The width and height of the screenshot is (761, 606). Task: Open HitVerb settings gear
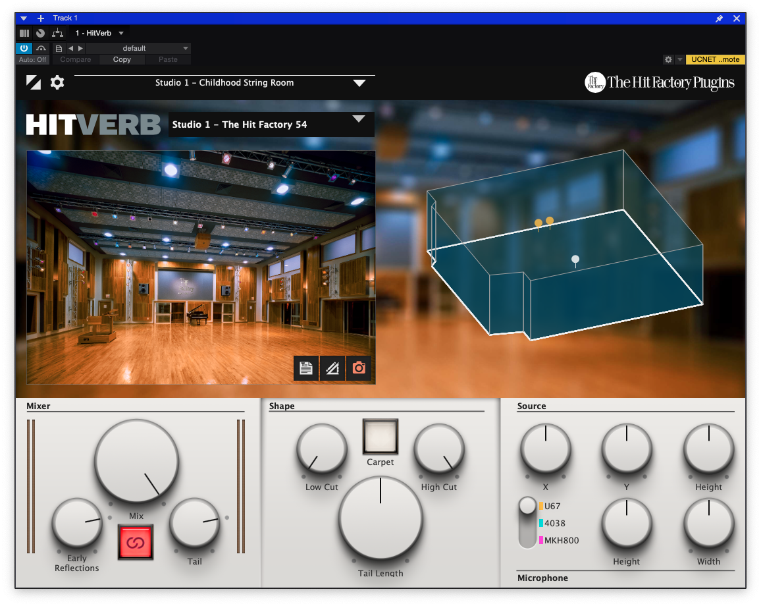(x=57, y=82)
